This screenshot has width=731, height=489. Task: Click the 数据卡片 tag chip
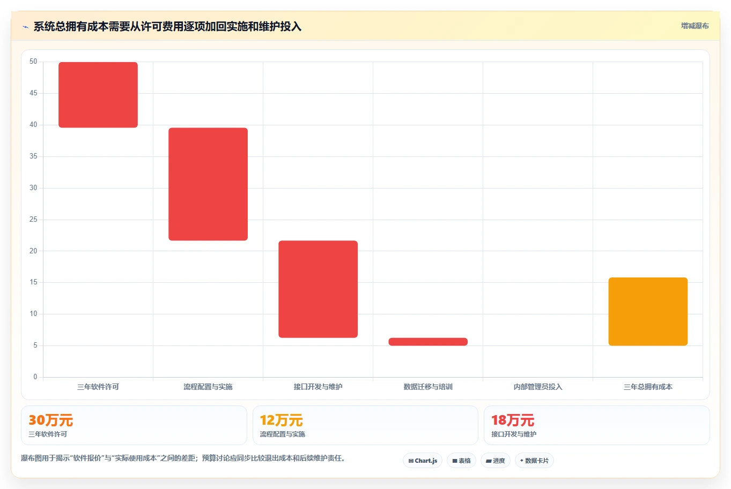534,461
